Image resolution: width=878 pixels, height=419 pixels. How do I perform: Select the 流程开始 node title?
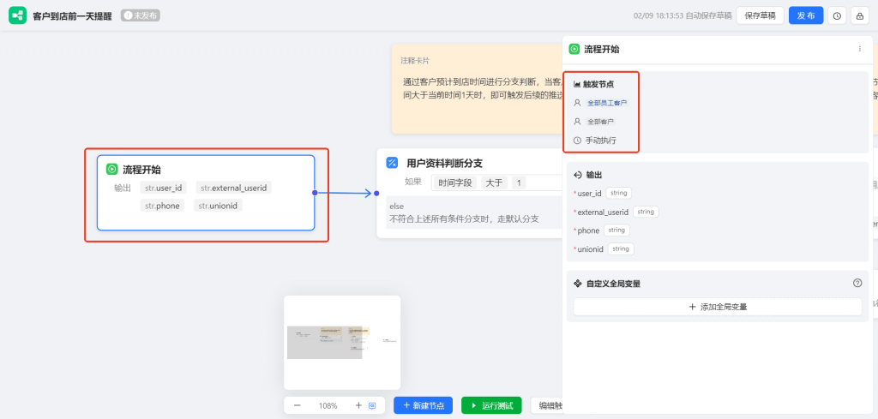141,170
